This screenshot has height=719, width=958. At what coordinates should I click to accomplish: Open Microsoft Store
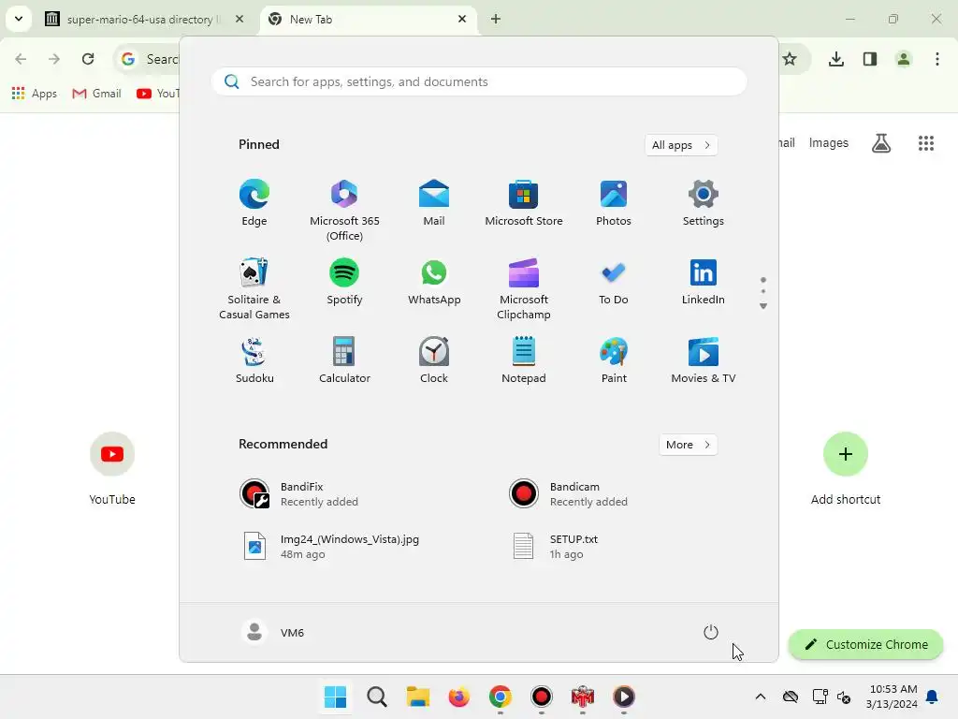click(524, 203)
